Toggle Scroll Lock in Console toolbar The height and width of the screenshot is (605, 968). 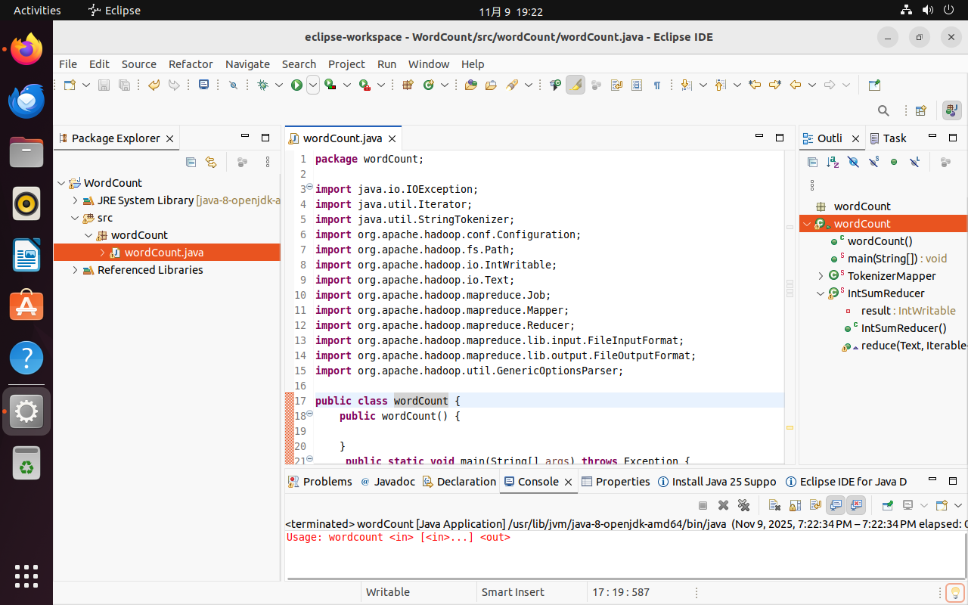(795, 505)
